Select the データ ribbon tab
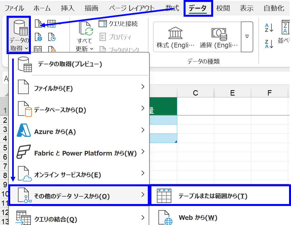The image size is (291, 225). 198,8
